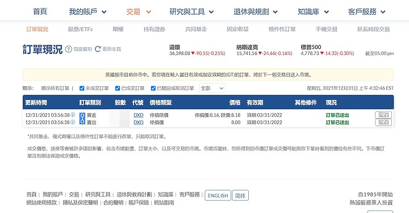
Task: Toggle the 已駁回或取消訂單 checkbox
Action: click(153, 89)
